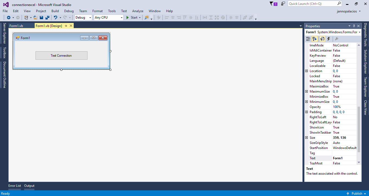Screen dimensions: 369x196
Task: Save the current file with floppy icon
Action: click(x=41, y=18)
